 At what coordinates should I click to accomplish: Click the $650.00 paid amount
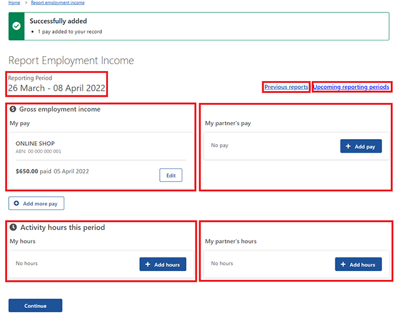click(x=27, y=171)
